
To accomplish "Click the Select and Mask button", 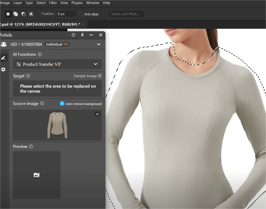I will (x=126, y=14).
